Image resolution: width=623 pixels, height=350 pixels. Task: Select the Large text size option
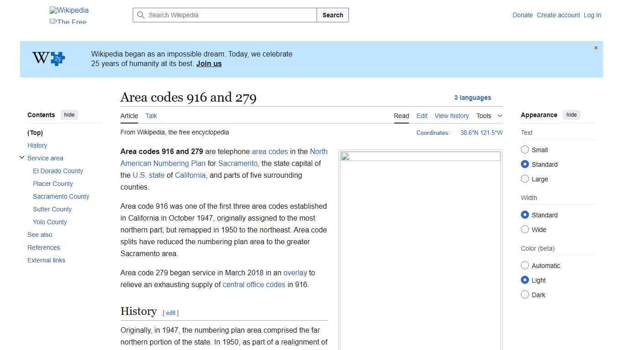525,179
